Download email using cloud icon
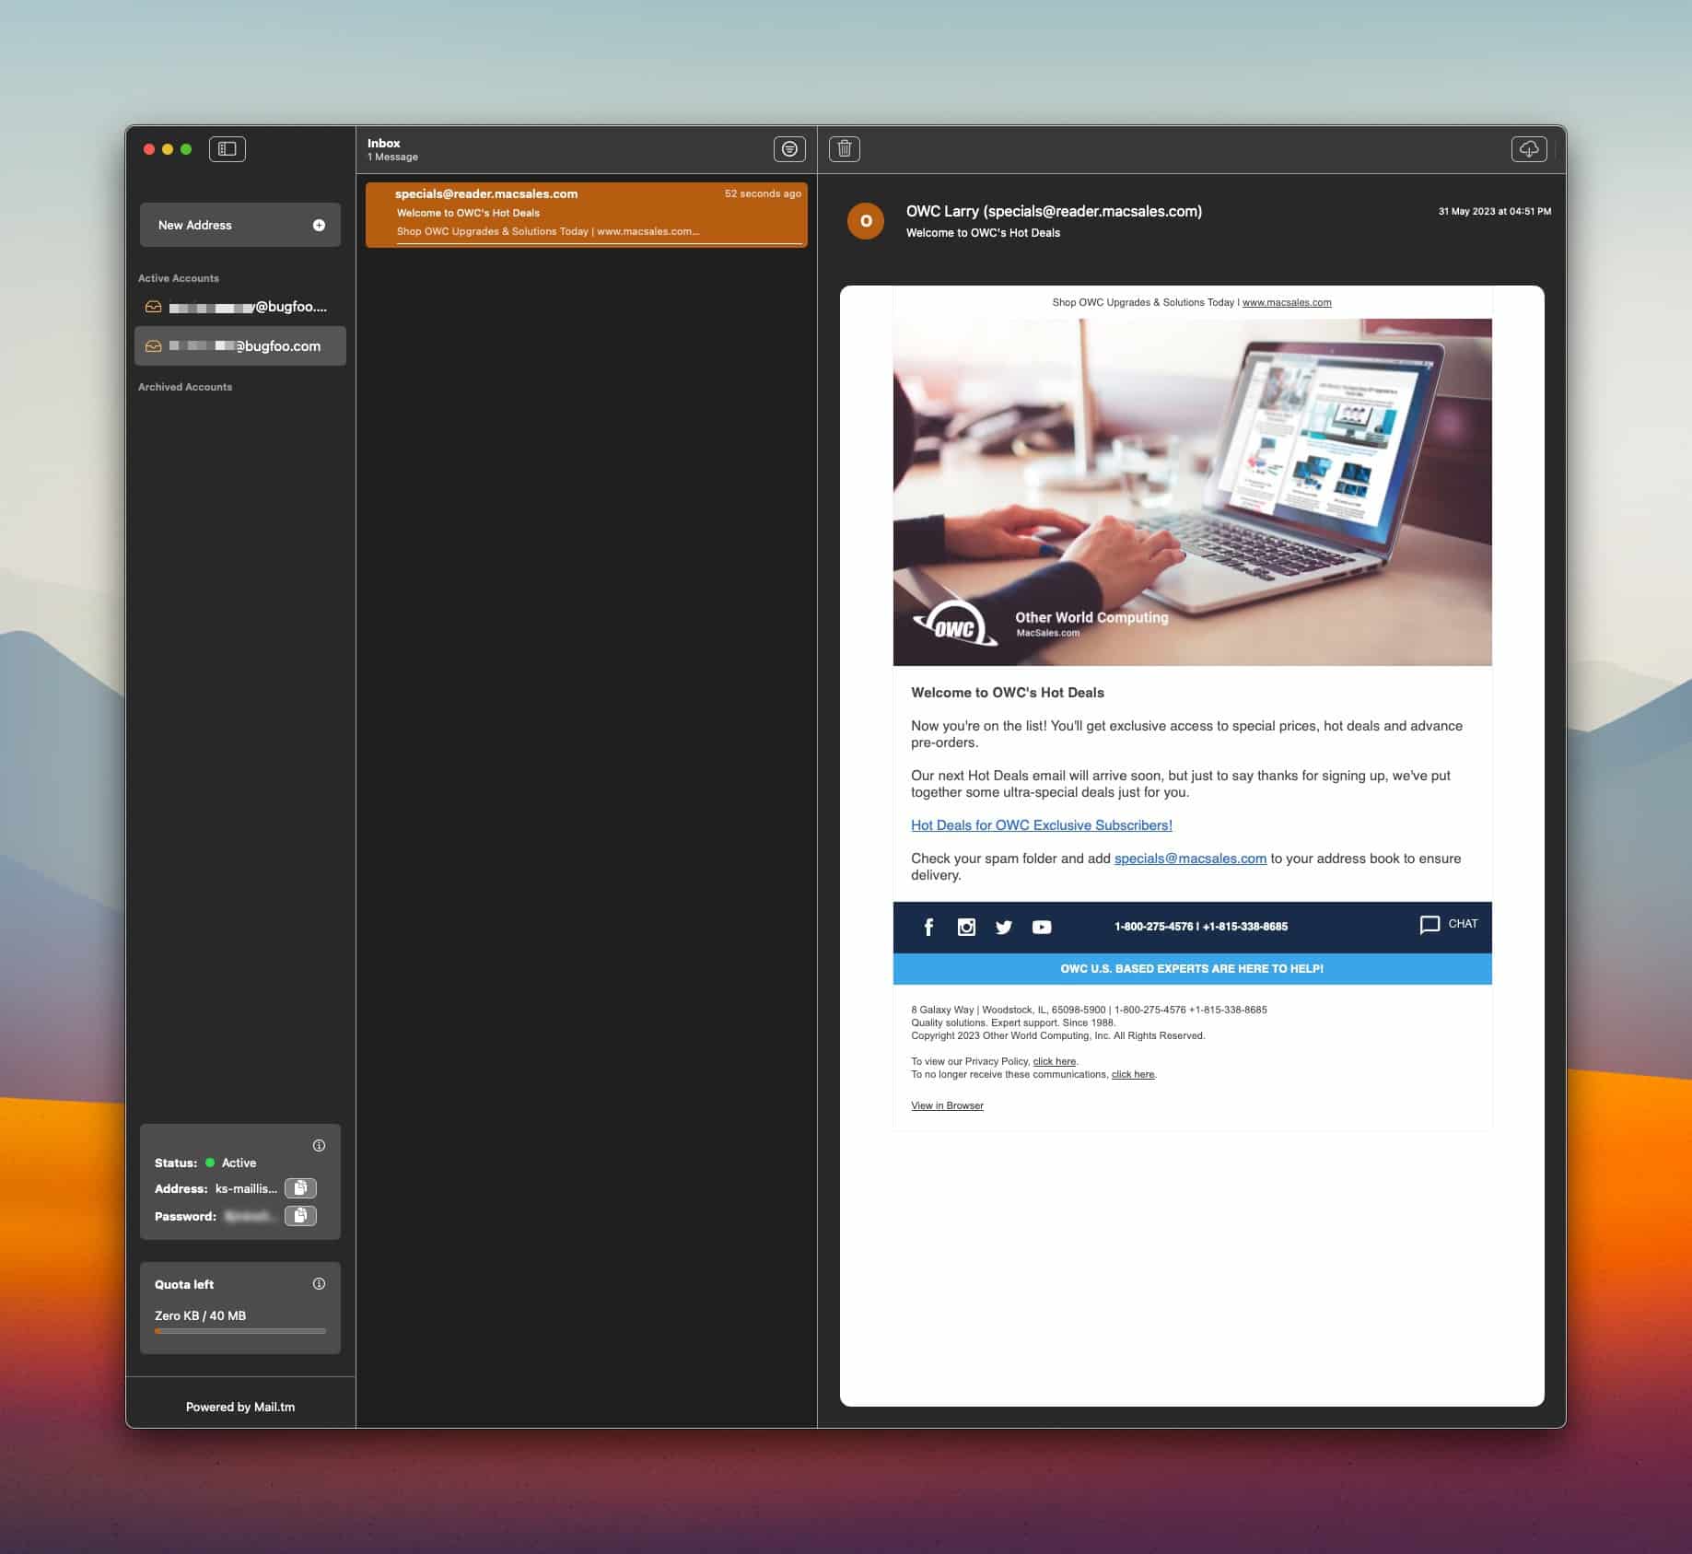This screenshot has height=1554, width=1692. point(1529,149)
